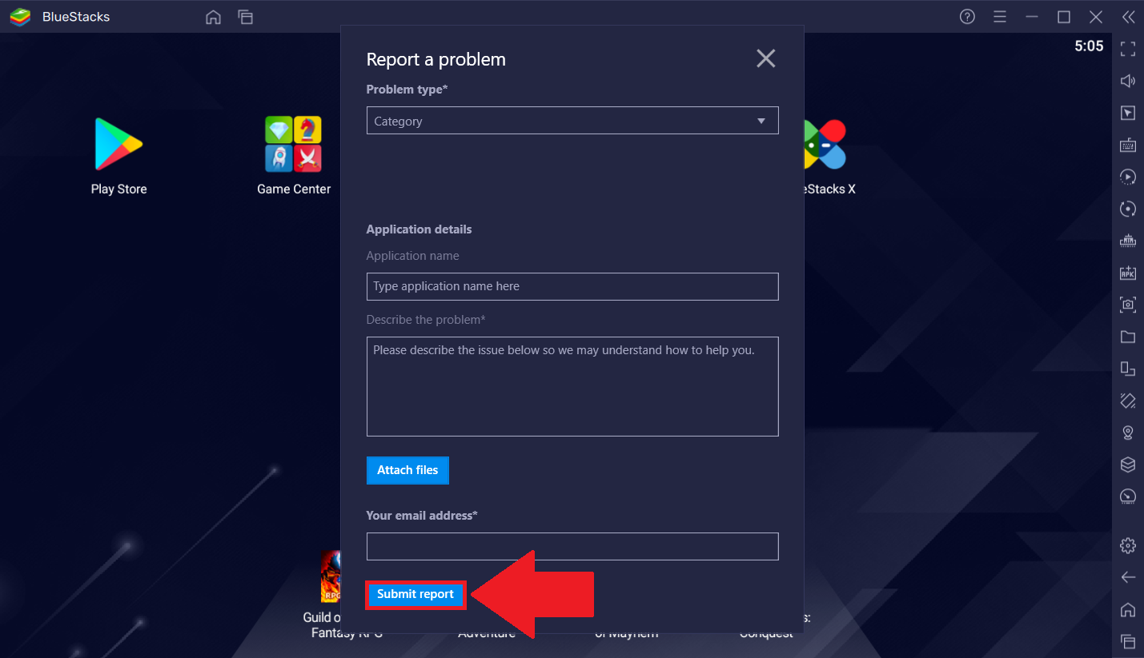The width and height of the screenshot is (1144, 658).
Task: Click the Describe the problem text area
Action: coord(572,386)
